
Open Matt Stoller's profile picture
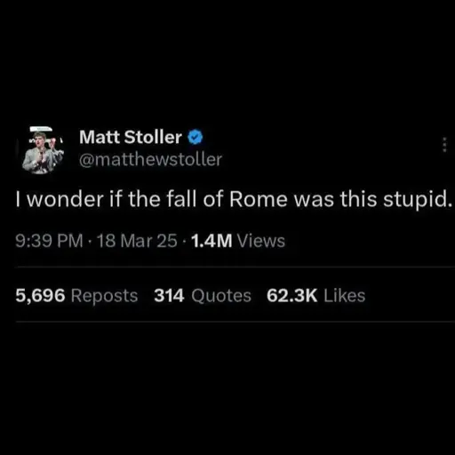(x=43, y=150)
